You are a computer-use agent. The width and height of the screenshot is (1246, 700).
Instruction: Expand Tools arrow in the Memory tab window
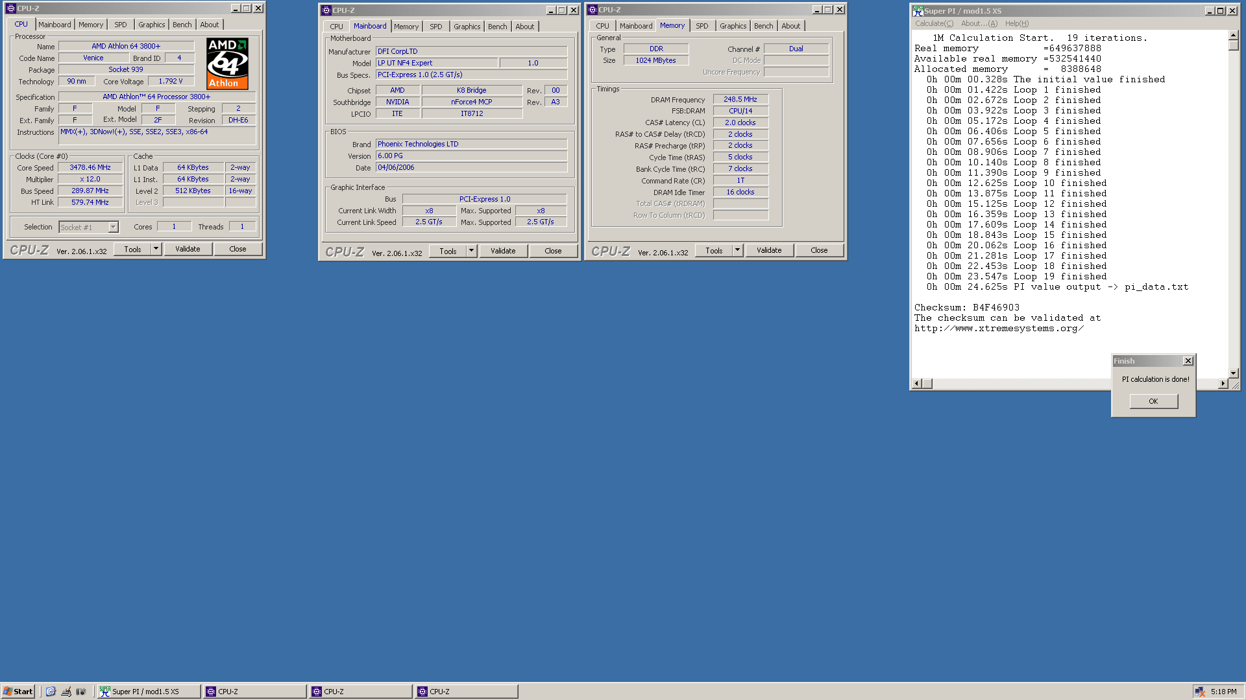click(737, 250)
